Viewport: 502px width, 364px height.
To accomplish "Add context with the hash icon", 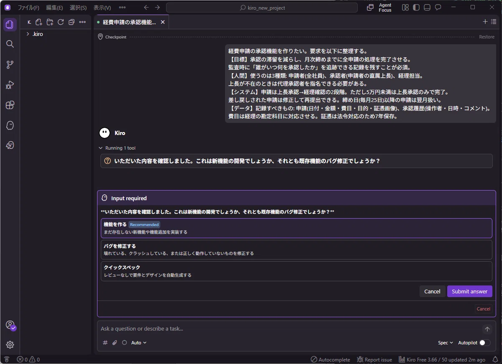I will pyautogui.click(x=105, y=343).
